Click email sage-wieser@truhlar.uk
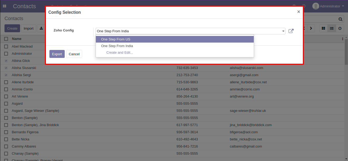The height and width of the screenshot is (161, 348). coord(248,111)
